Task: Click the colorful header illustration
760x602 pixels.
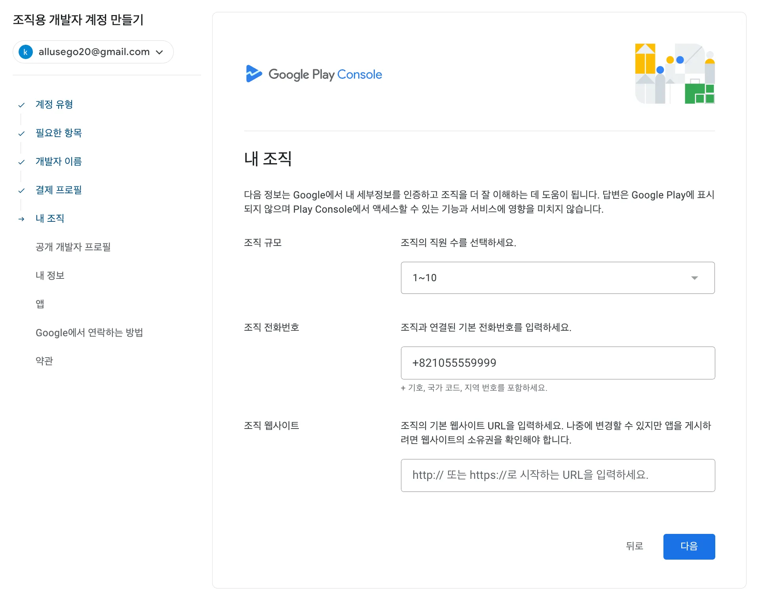Action: [674, 74]
